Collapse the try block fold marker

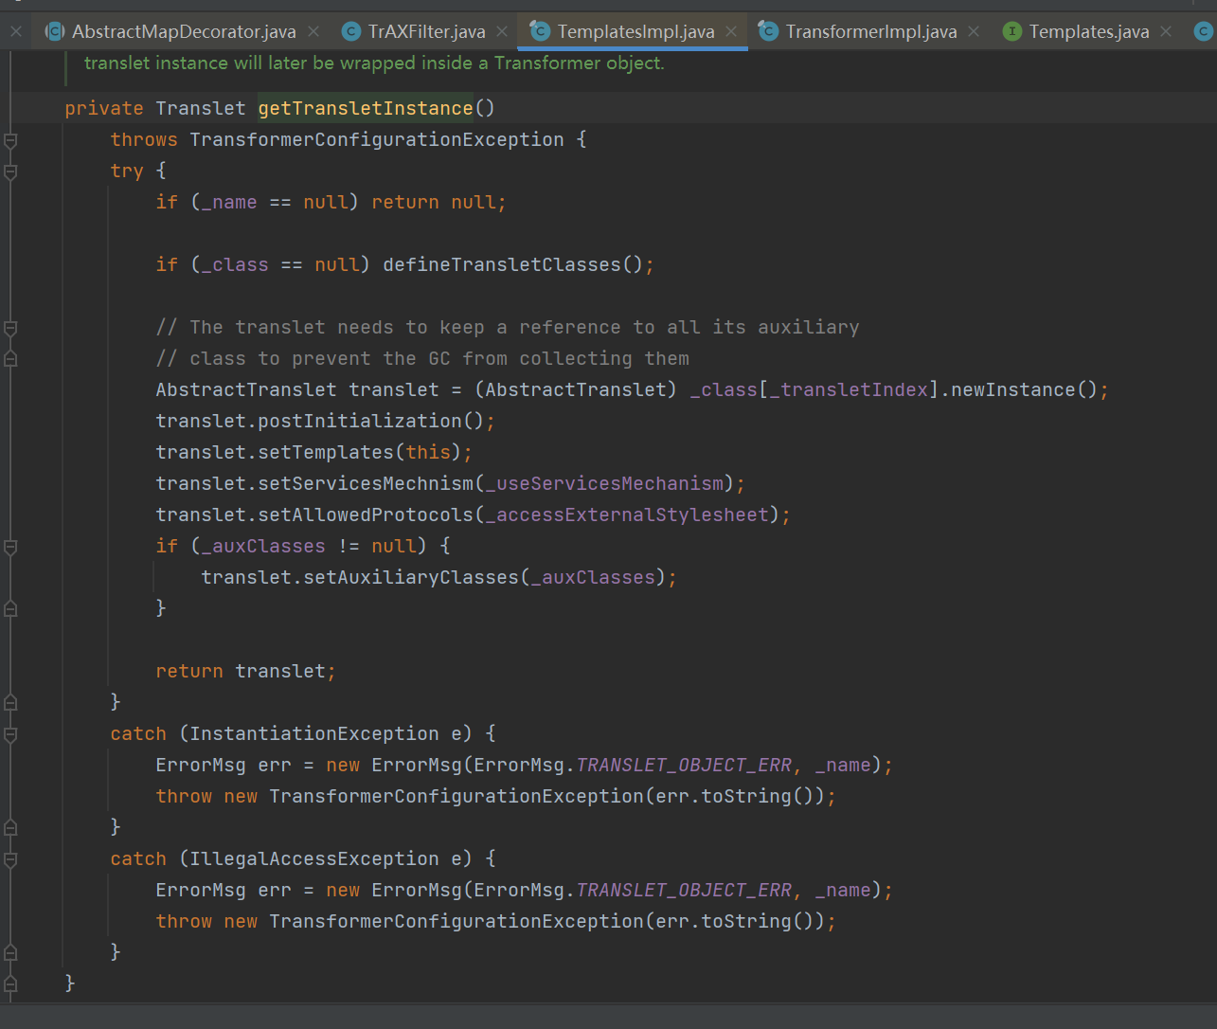(x=10, y=171)
